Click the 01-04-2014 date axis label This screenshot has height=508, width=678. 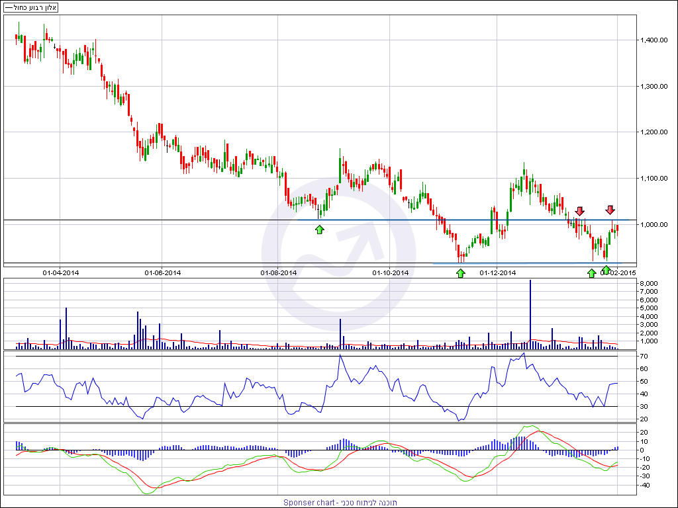(60, 273)
